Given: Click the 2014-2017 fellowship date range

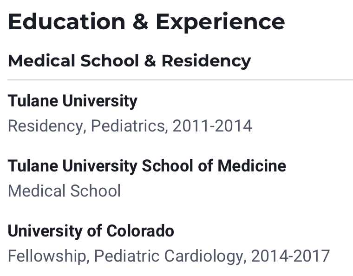Looking at the screenshot, I should [x=290, y=256].
